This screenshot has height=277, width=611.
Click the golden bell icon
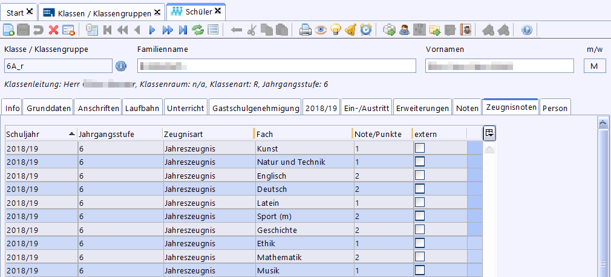[351, 30]
